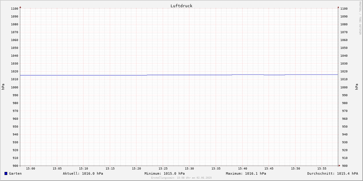363x181 pixels.
Task: Click the 15:00 time axis label
Action: (x=31, y=169)
